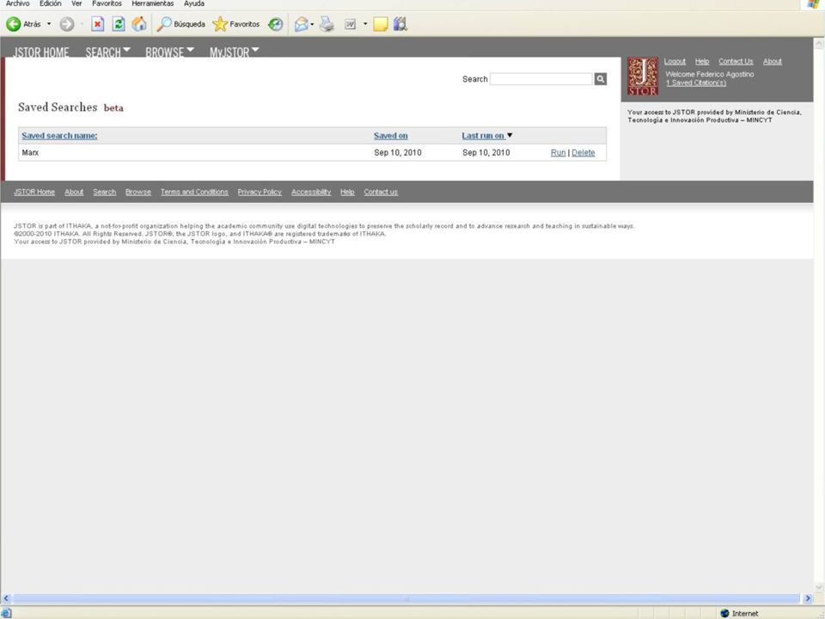Open the Favoritos menu in menu bar
The width and height of the screenshot is (825, 619).
[107, 3]
